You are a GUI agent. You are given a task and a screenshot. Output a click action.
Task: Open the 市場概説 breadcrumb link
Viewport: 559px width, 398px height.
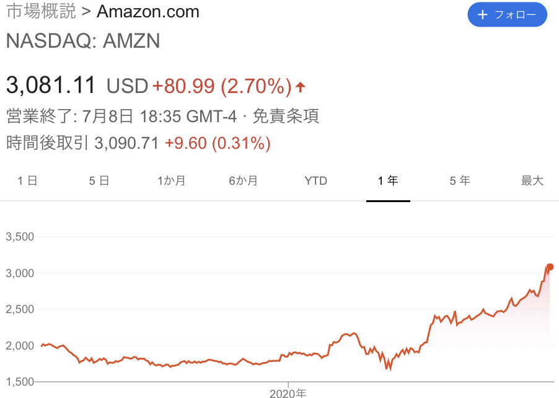pos(40,11)
